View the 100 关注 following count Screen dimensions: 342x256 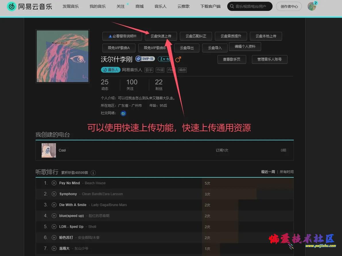(x=132, y=84)
